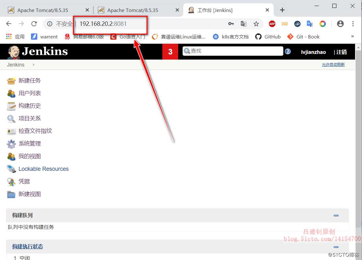Click the 302 extension icon
This screenshot has height=260, width=362.
pyautogui.click(x=284, y=24)
